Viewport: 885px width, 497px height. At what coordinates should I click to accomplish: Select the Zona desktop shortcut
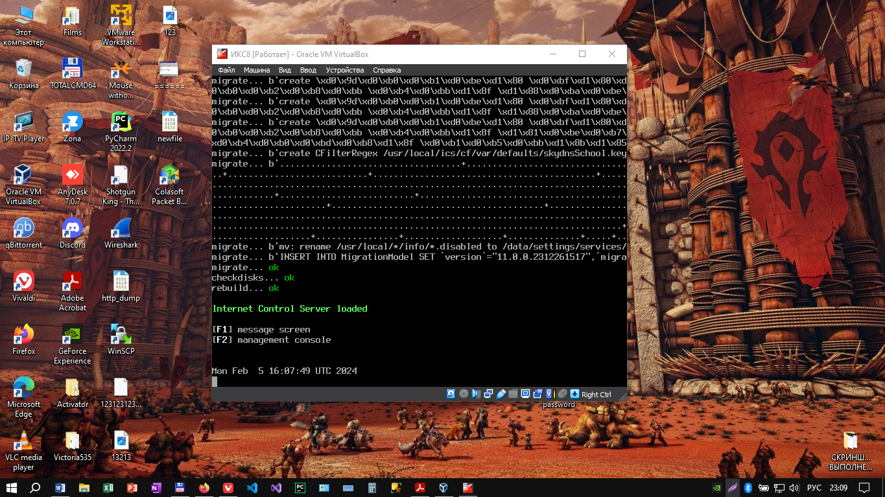click(x=73, y=127)
